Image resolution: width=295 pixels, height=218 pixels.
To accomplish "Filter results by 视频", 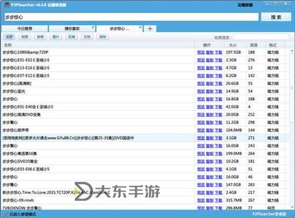I will 25,37.
